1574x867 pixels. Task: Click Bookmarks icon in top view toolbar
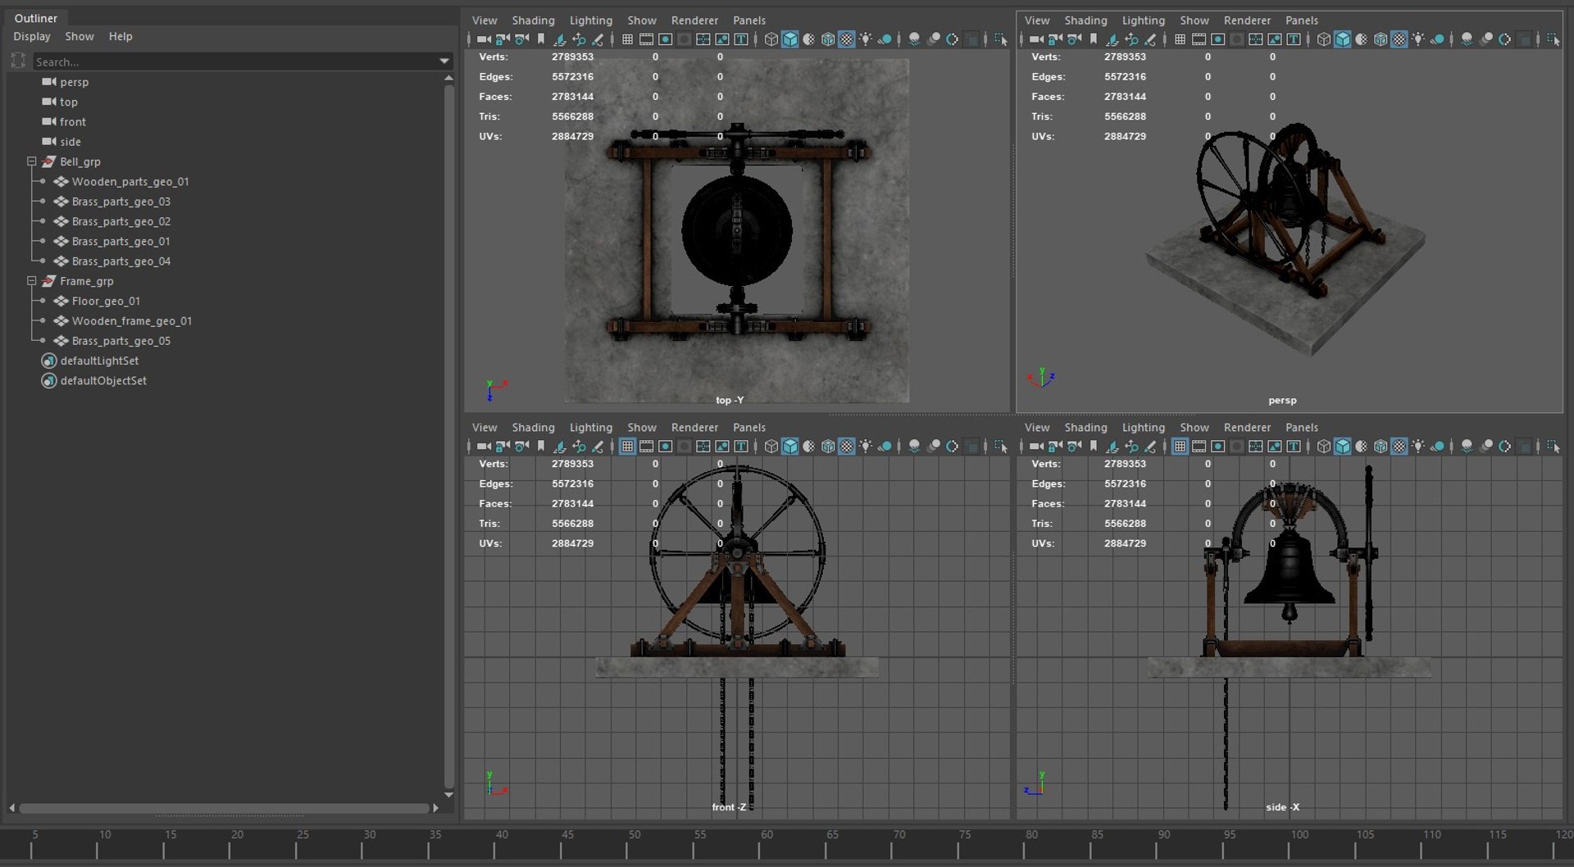coord(541,39)
